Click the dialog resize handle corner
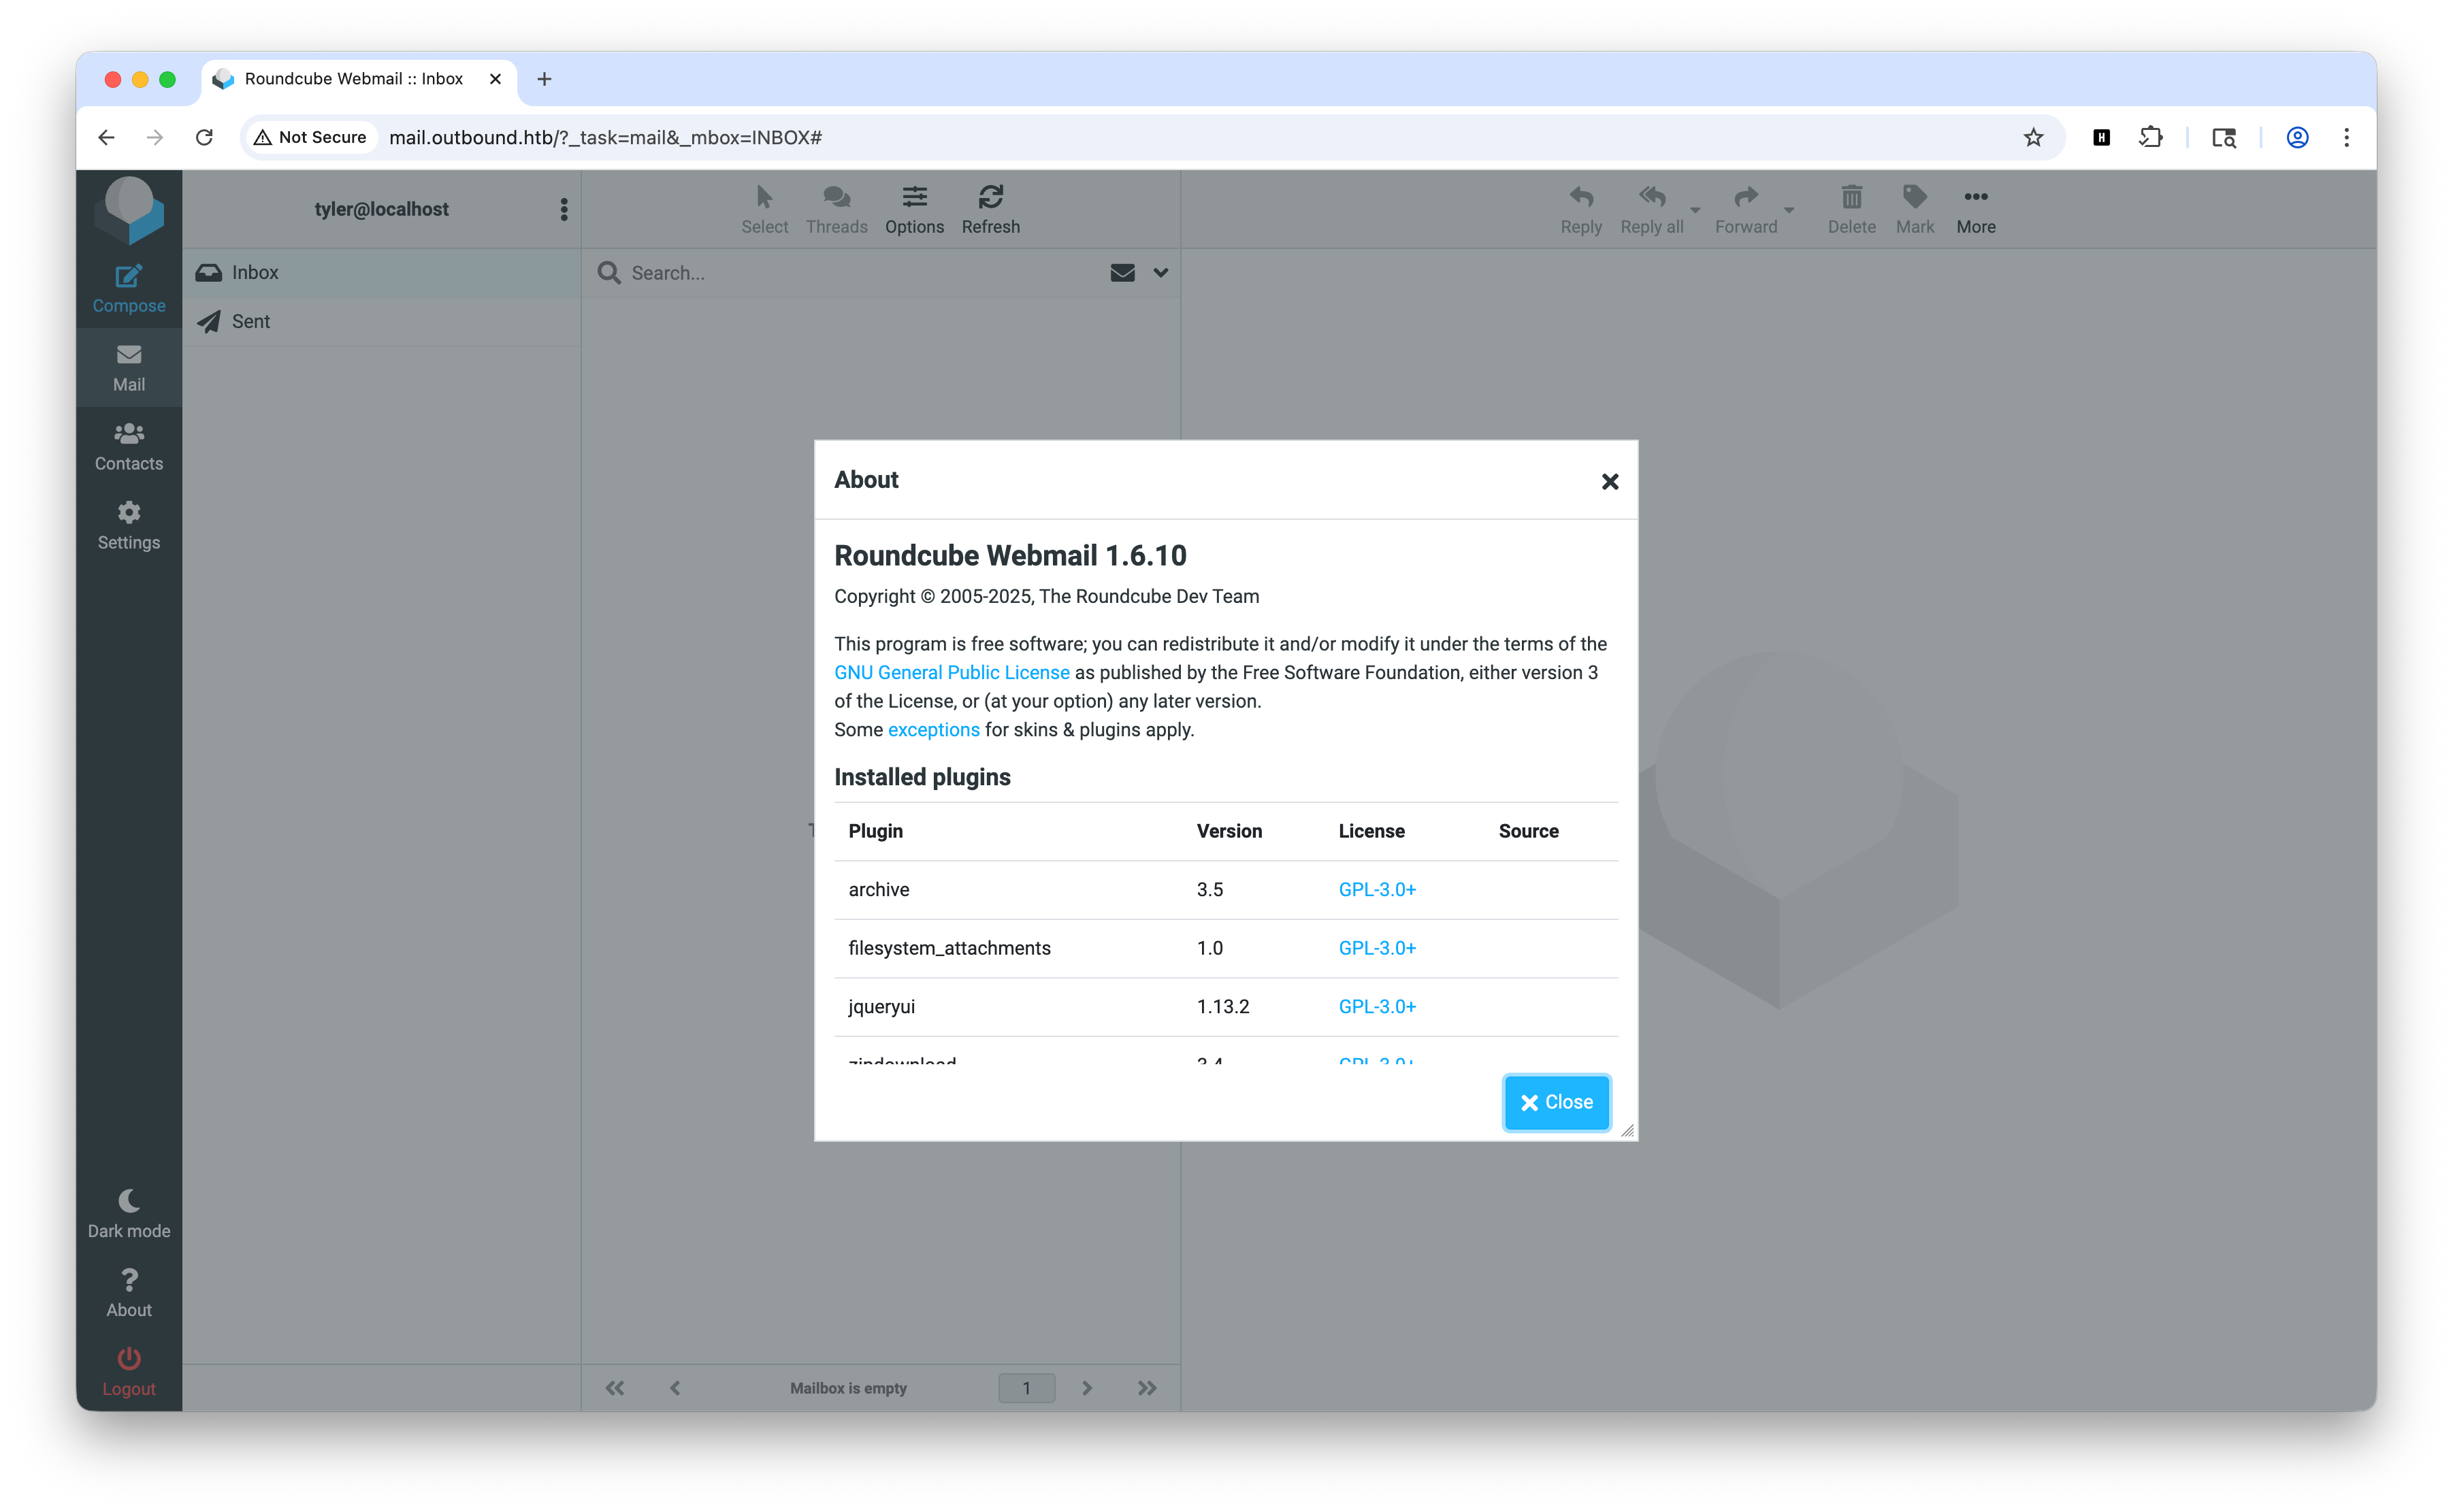This screenshot has height=1512, width=2453. (x=1627, y=1130)
